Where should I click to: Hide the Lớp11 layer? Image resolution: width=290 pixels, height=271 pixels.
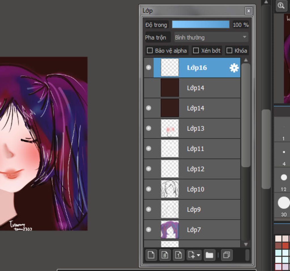point(148,149)
